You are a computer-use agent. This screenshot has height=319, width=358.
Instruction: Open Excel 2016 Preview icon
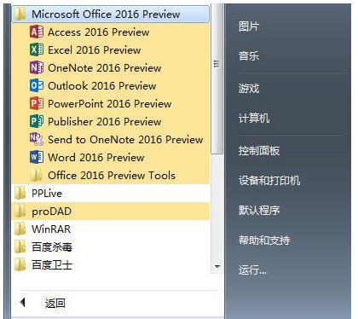37,50
